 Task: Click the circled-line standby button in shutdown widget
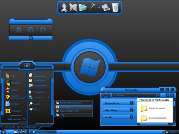click(31, 30)
